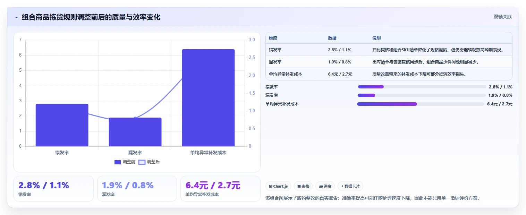526x215 pixels.
Task: Click the footer note starting 该组合图展示了
Action: pos(372,198)
